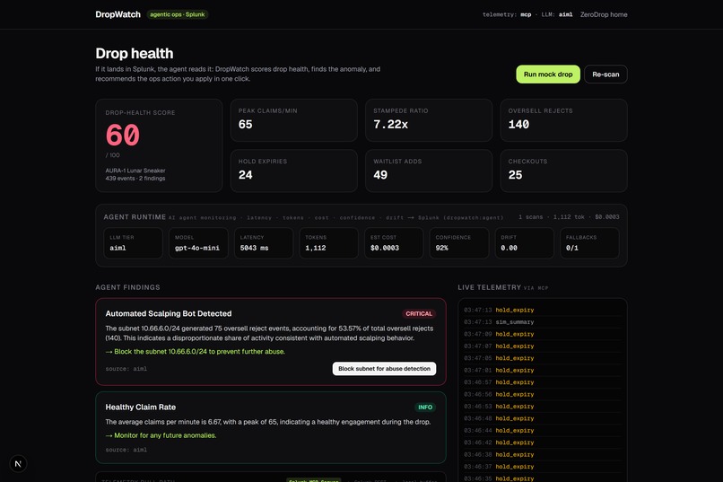Open the ZeroDrop home link
This screenshot has width=723, height=482.
(x=604, y=14)
